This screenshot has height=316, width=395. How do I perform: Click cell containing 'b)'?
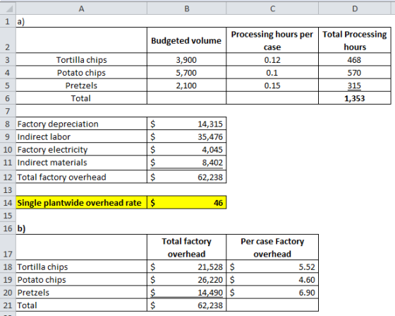tap(81, 228)
